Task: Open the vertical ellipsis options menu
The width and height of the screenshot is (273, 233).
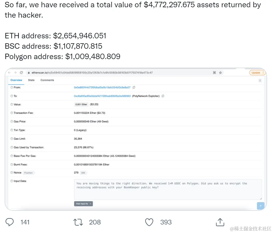Action: (x=260, y=81)
